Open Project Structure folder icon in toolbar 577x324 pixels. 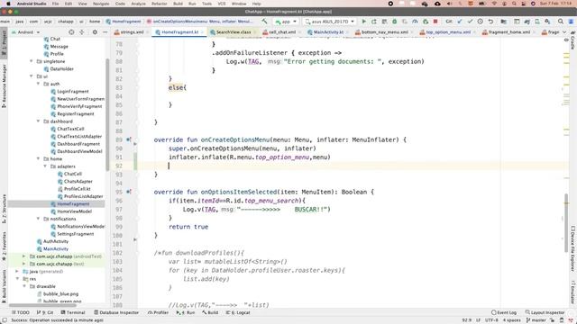click(x=504, y=22)
